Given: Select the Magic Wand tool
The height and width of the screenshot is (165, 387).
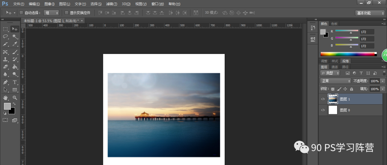Looking at the screenshot, I should point(15,36).
